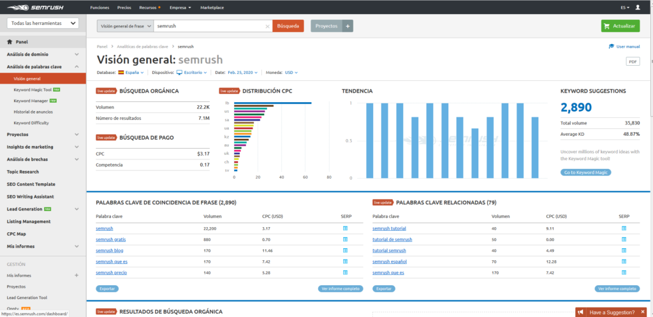Open the semrush gratis keyword link
This screenshot has height=317, width=653.
tap(111, 240)
